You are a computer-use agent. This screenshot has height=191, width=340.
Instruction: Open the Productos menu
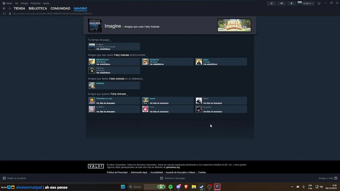click(36, 3)
